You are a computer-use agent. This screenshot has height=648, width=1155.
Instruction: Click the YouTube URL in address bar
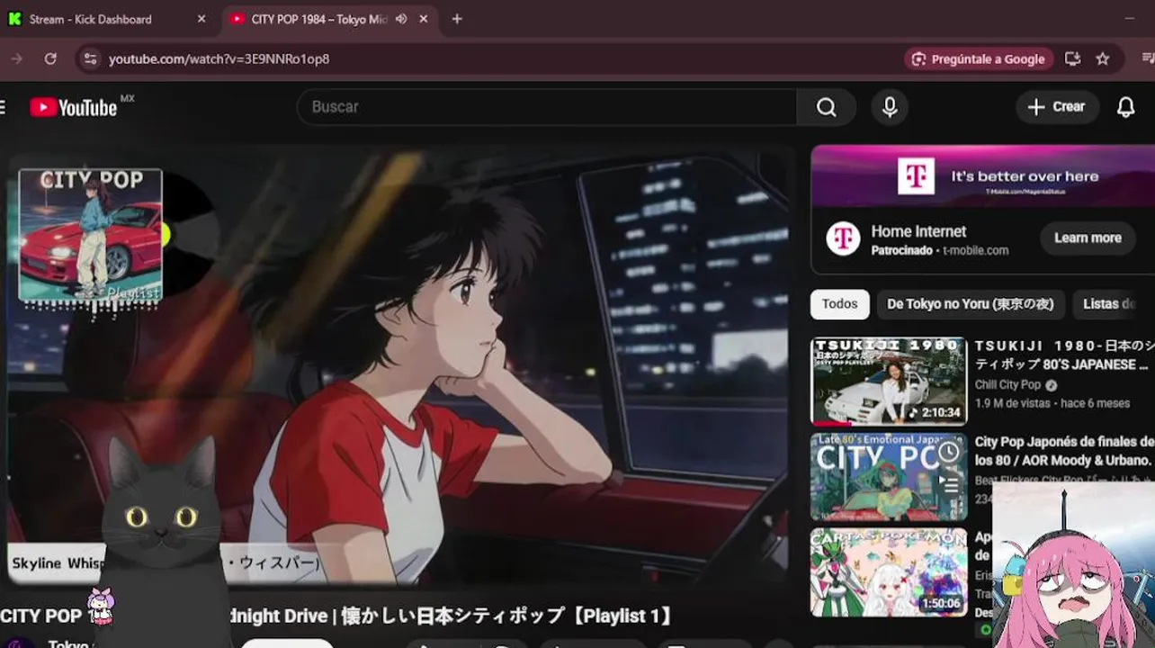219,58
